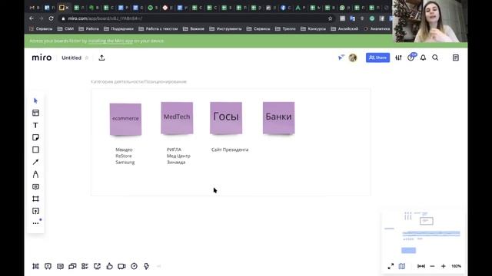492x276 pixels.
Task: Open board settings sliders icon
Action: 398,58
